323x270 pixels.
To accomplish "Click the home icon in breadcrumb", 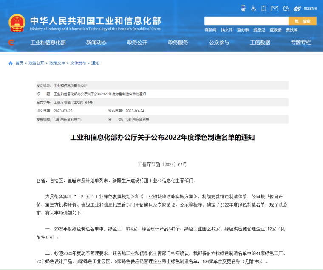I will click(11, 63).
